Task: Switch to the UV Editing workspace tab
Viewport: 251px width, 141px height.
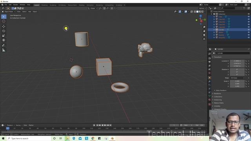Action: pos(62,5)
